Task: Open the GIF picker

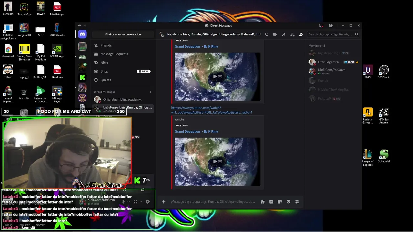Action: pos(271,202)
